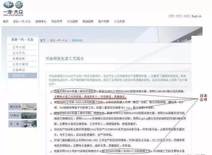The width and height of the screenshot is (212, 155).
Task: Click the 联系 top link
Action: 179,16
